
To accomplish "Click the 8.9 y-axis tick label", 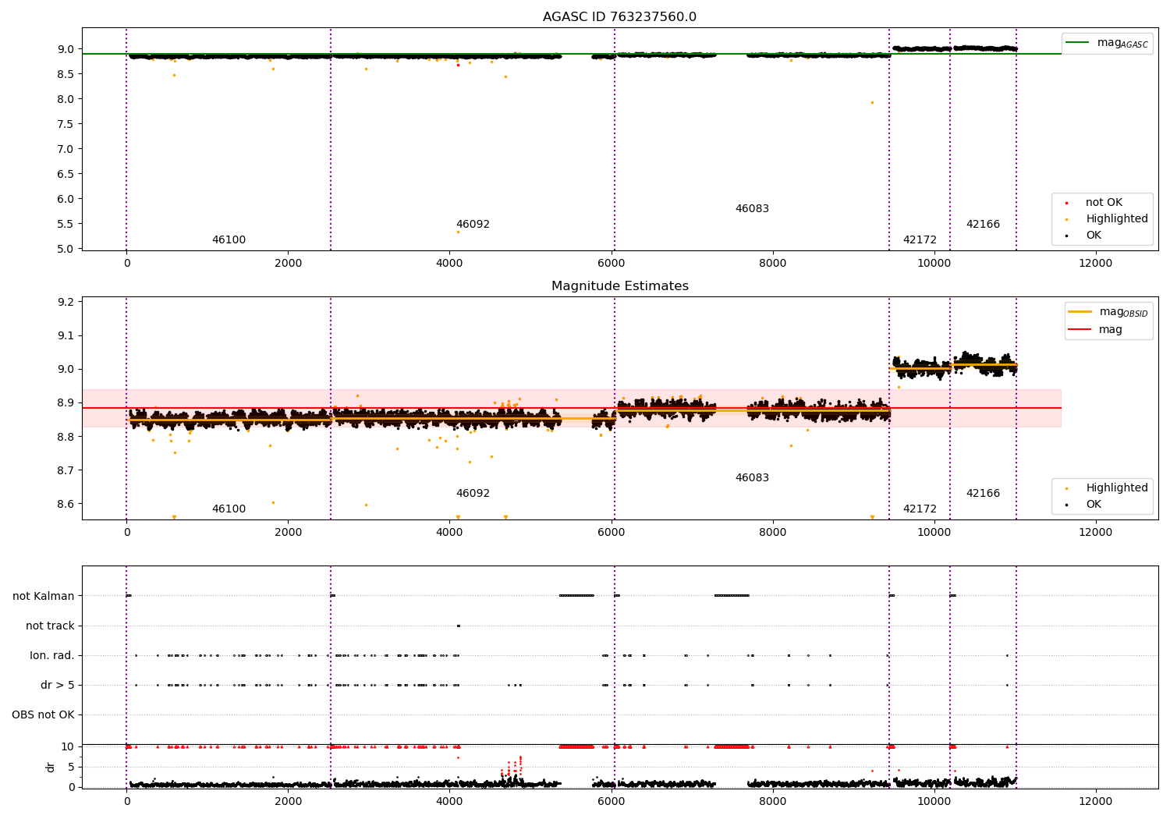I will pos(66,403).
